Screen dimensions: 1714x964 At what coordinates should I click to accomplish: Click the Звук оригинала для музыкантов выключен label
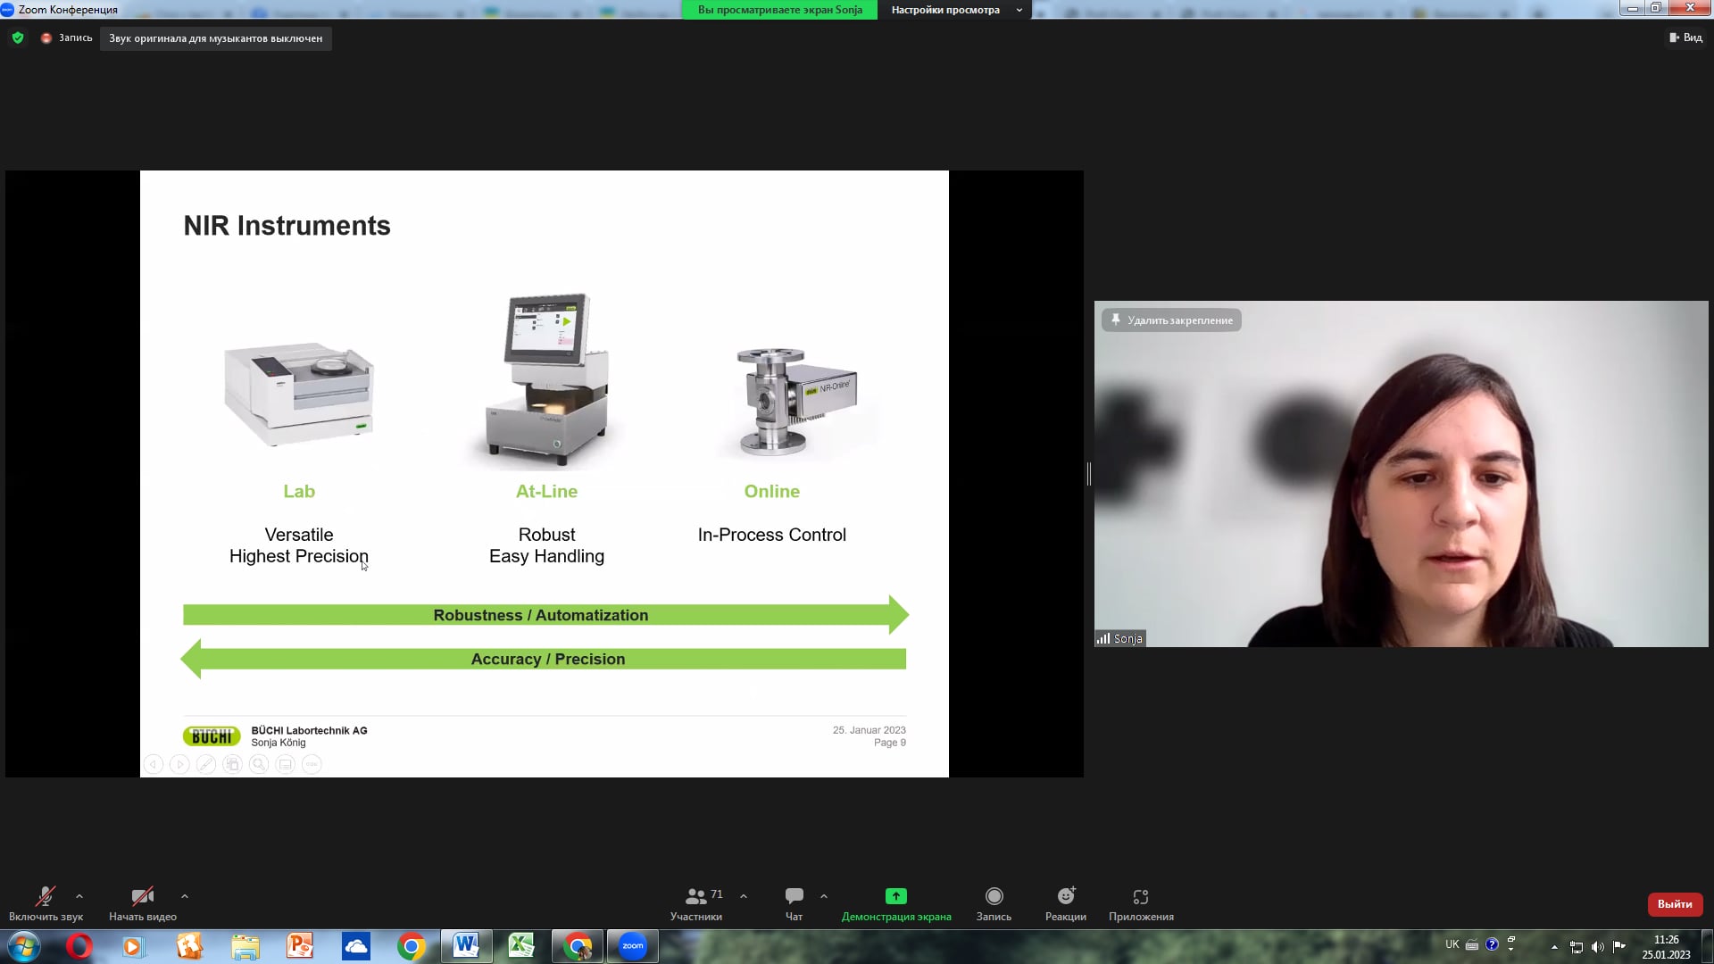[216, 38]
